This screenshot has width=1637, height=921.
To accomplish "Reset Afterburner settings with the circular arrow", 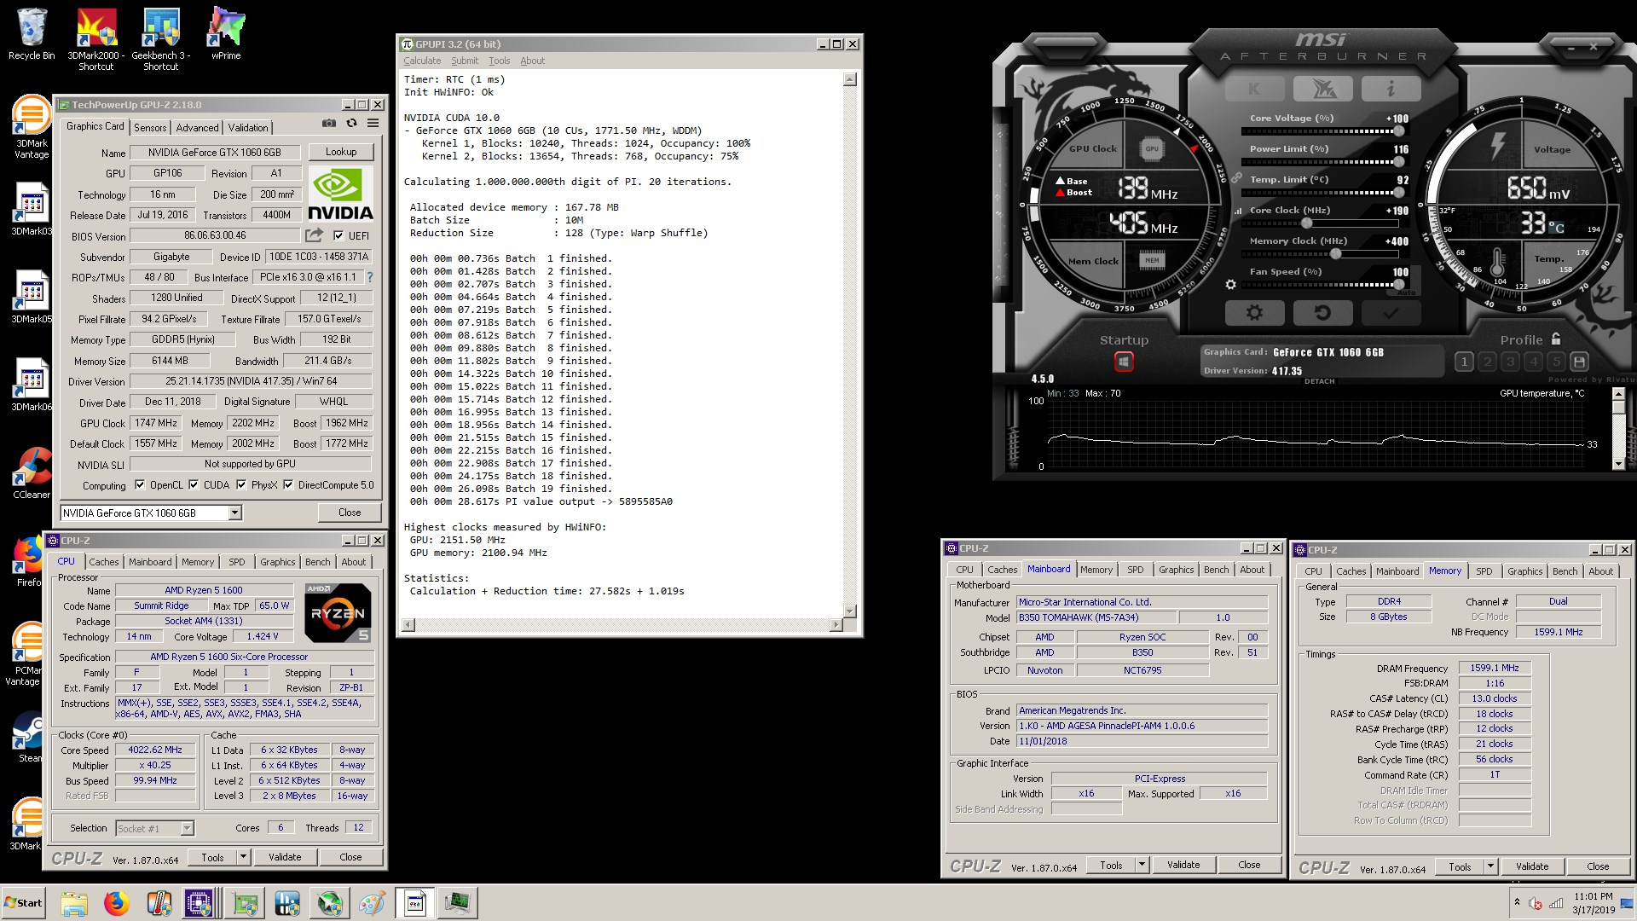I will (1322, 313).
